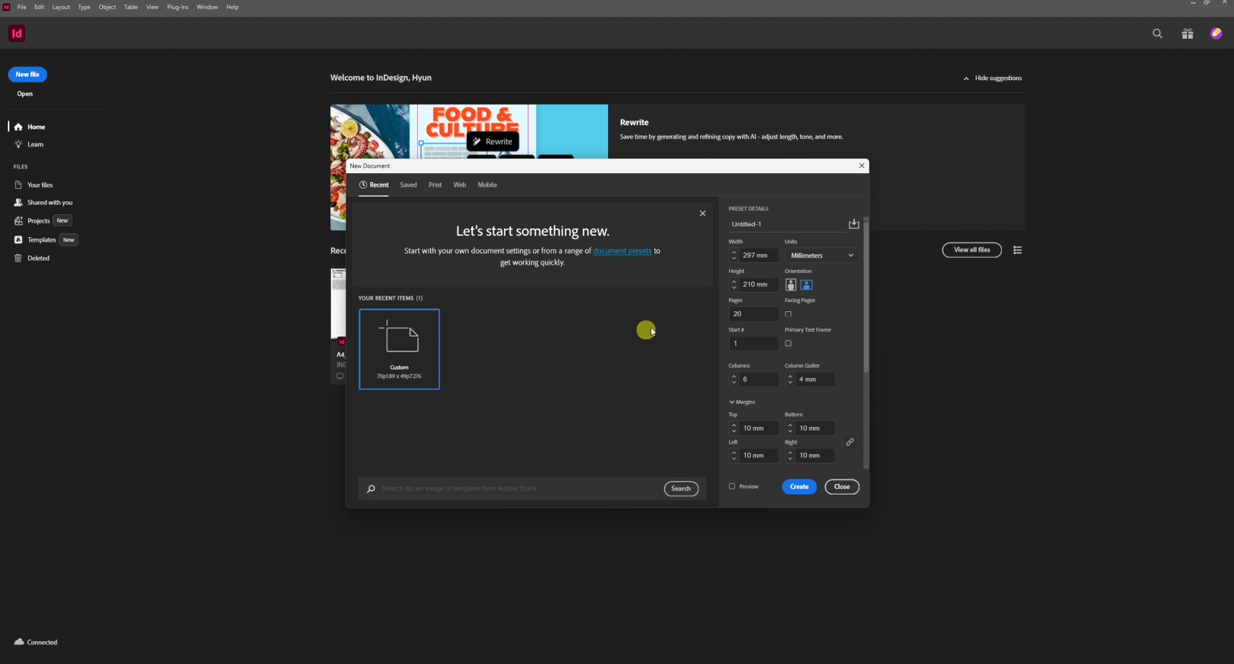Enable the Primary Text Frame checkbox

click(x=789, y=344)
